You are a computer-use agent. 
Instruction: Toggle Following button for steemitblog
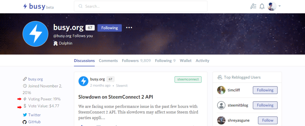tap(265, 105)
